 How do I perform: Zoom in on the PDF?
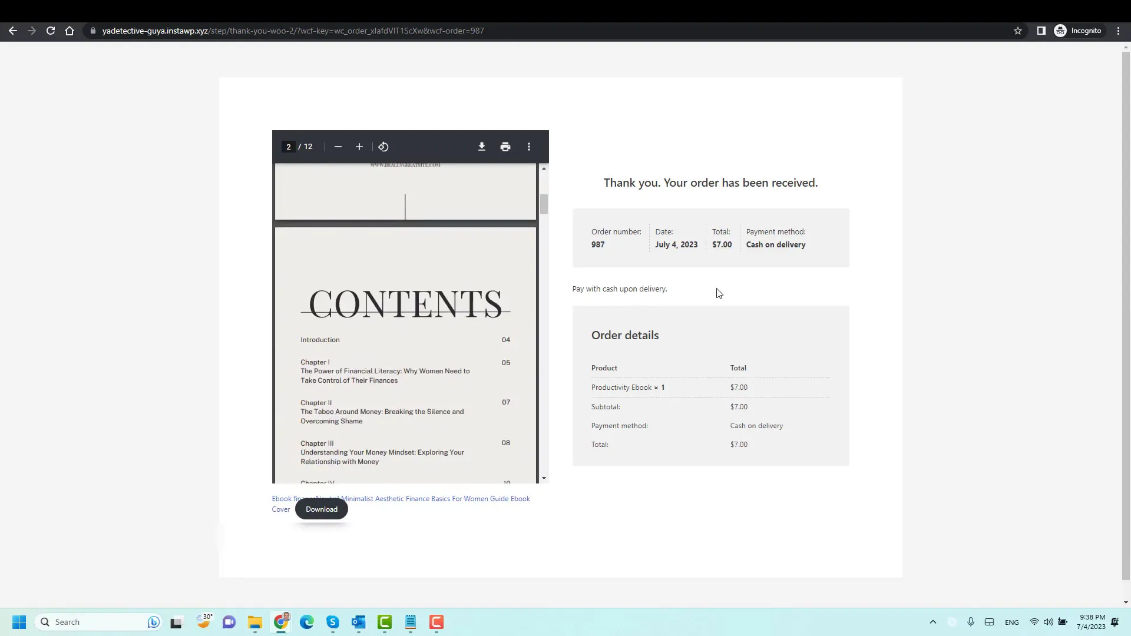point(359,147)
